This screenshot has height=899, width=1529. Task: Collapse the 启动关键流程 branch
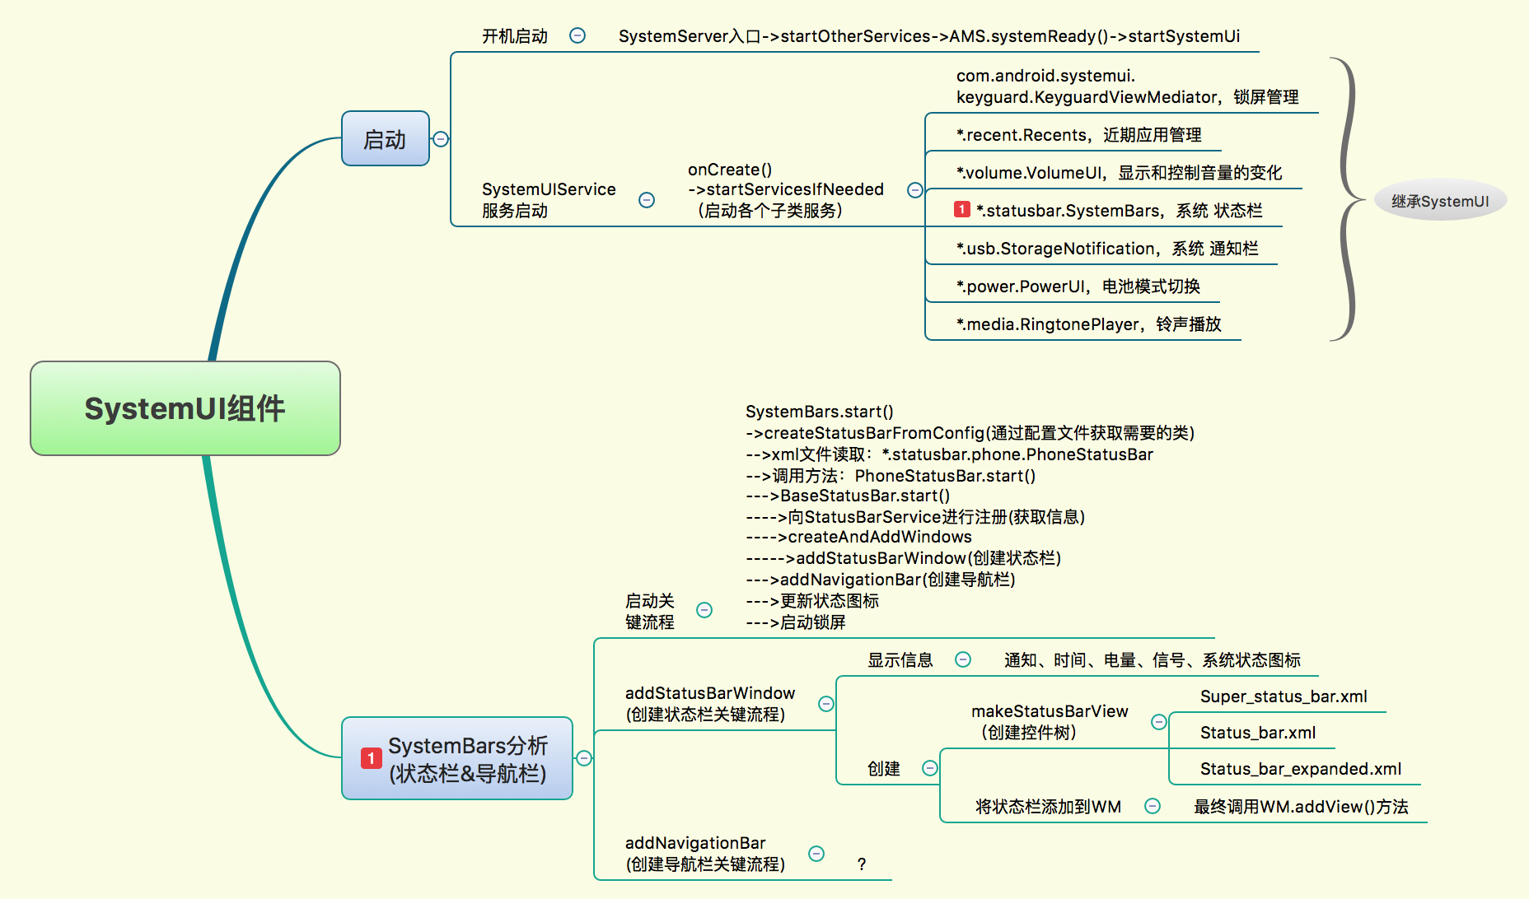pyautogui.click(x=704, y=610)
